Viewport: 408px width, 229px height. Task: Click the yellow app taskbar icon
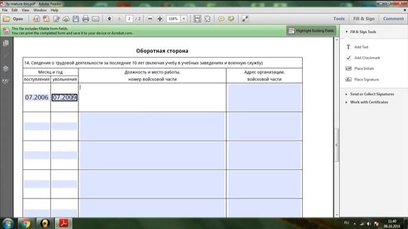click(x=45, y=223)
